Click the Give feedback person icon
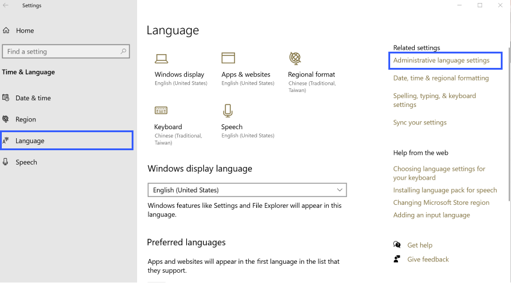 coord(397,260)
